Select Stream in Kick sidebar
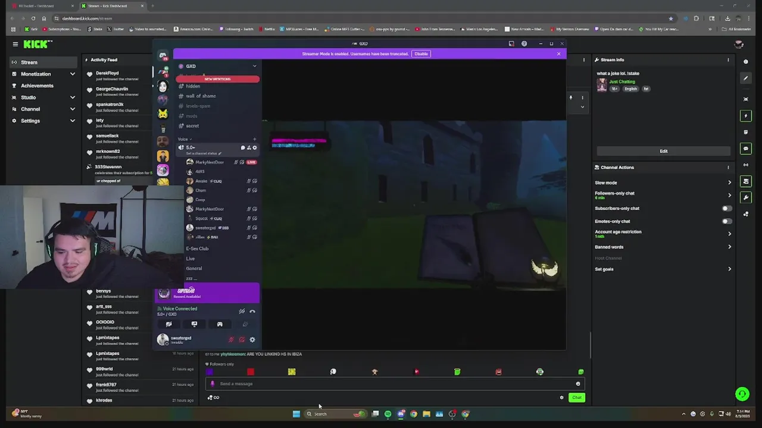The image size is (762, 428). pyautogui.click(x=44, y=62)
